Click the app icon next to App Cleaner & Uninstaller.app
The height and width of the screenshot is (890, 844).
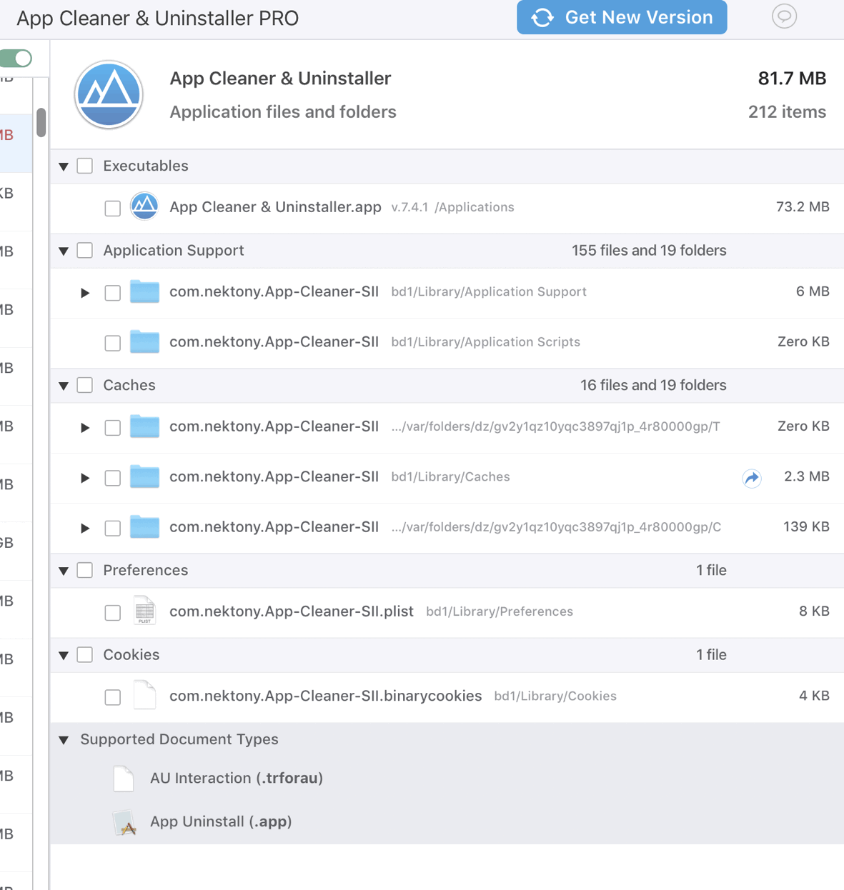[144, 206]
